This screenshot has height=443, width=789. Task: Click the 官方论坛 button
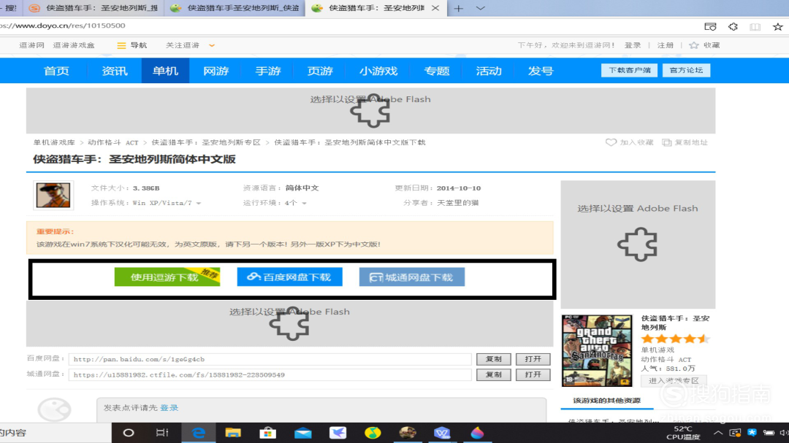click(686, 70)
